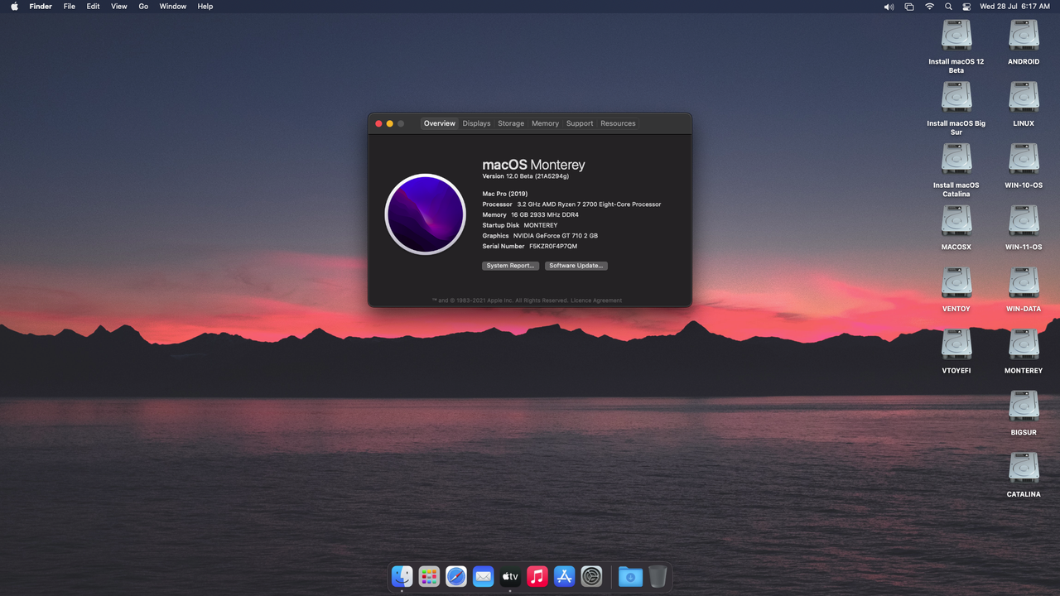Select the WIN-11-OS drive icon
The height and width of the screenshot is (596, 1060).
(1024, 220)
